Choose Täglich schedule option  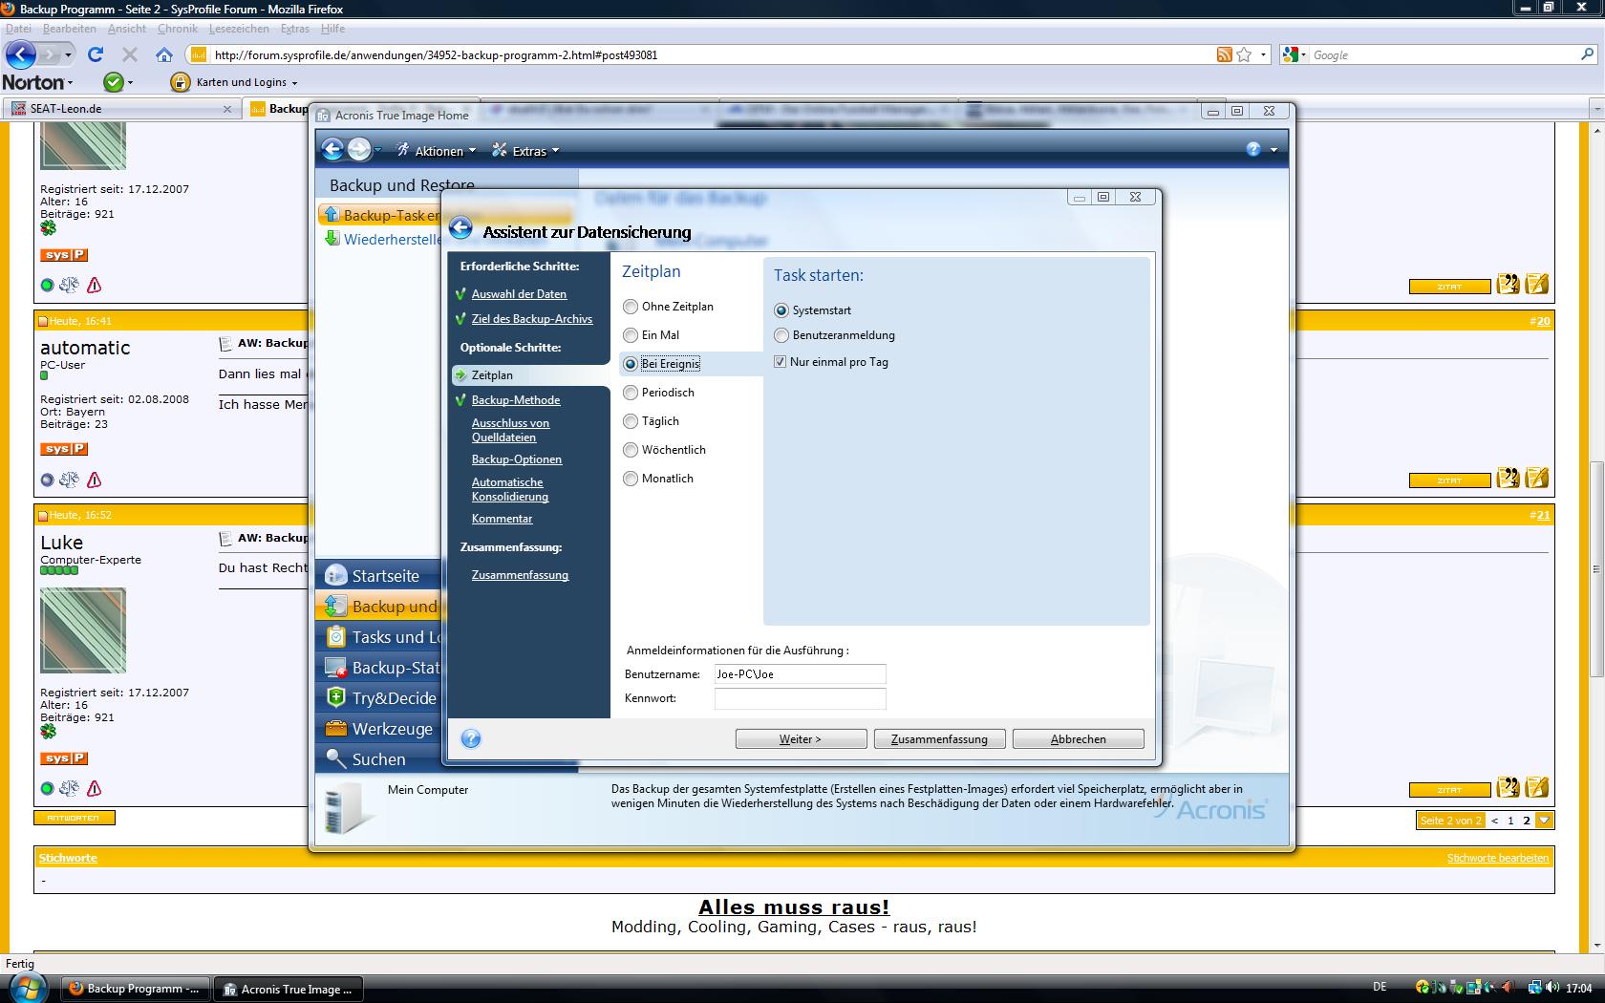click(631, 421)
